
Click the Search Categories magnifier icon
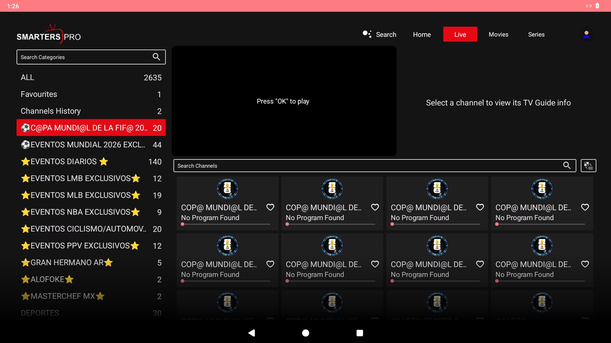(x=156, y=57)
